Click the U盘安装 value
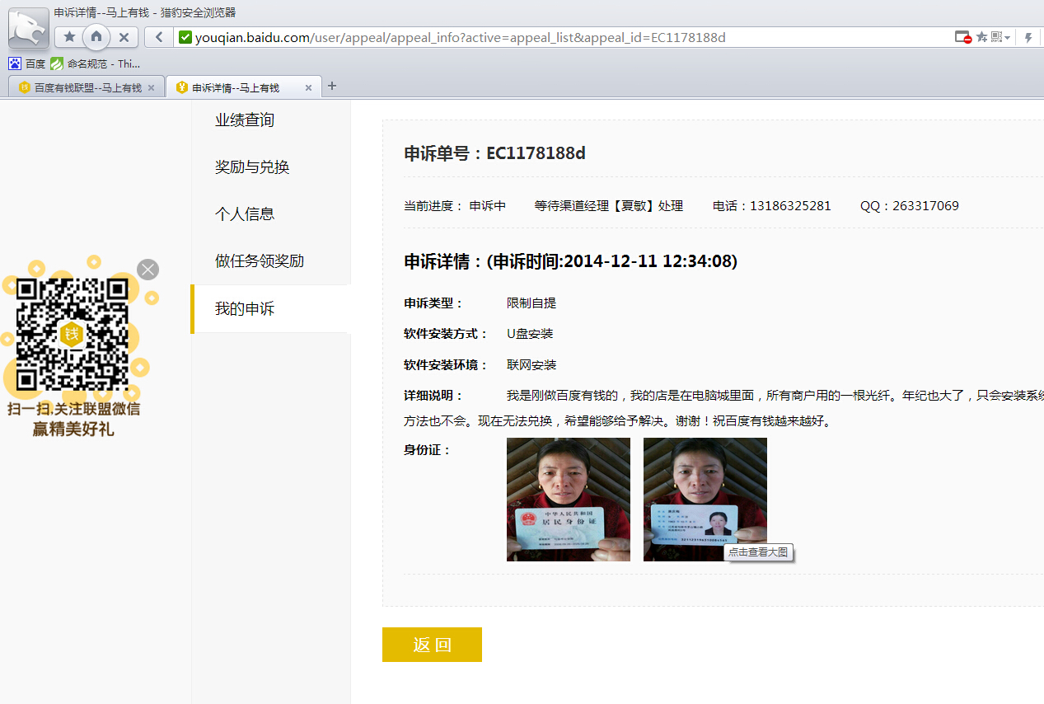 (530, 334)
